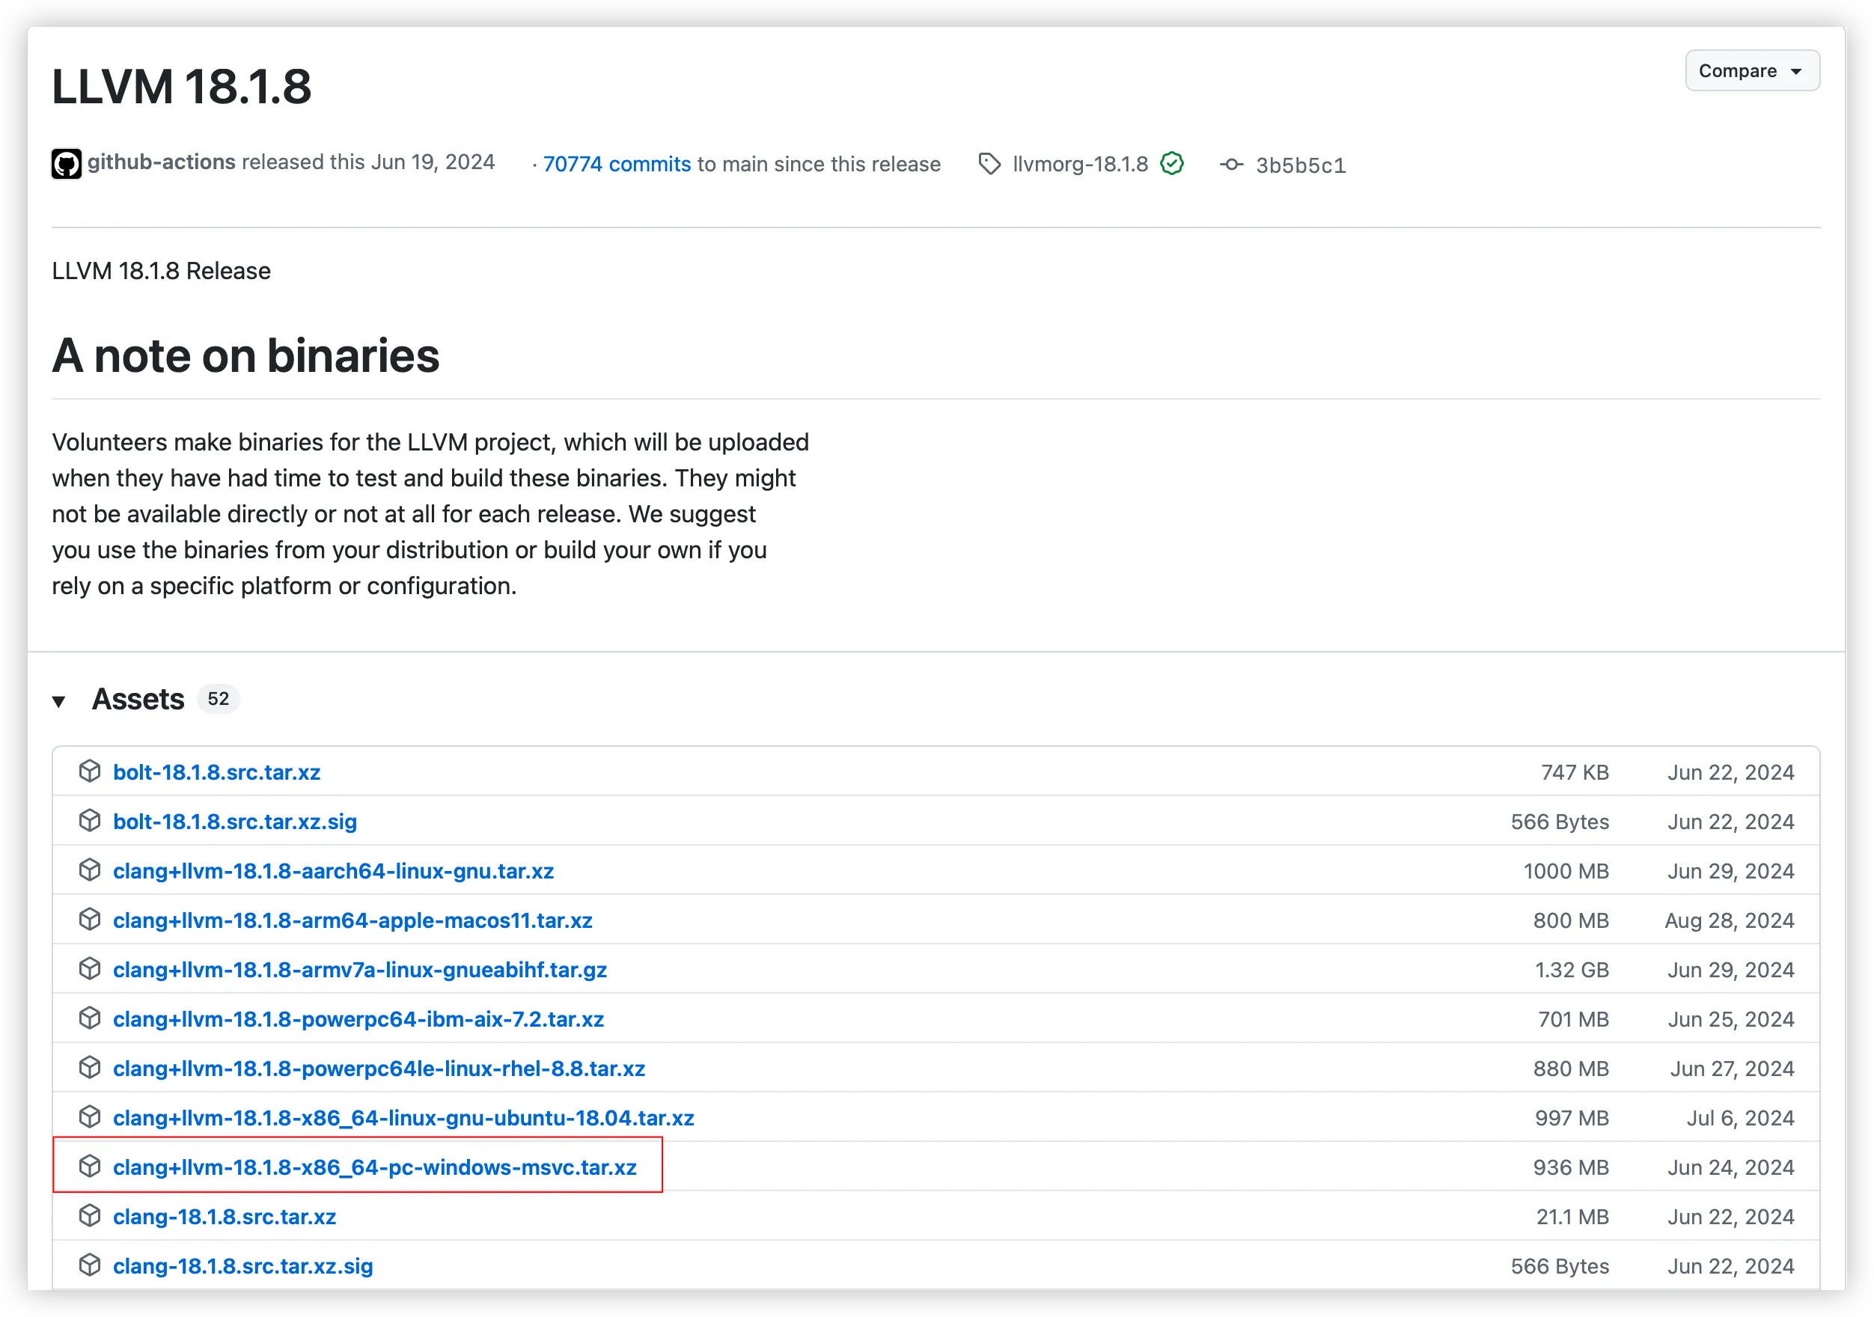Click package icon beside the windows-msvc archive
The width and height of the screenshot is (1874, 1317).
click(x=90, y=1166)
